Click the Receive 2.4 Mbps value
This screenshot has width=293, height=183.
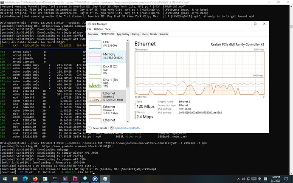[145, 117]
